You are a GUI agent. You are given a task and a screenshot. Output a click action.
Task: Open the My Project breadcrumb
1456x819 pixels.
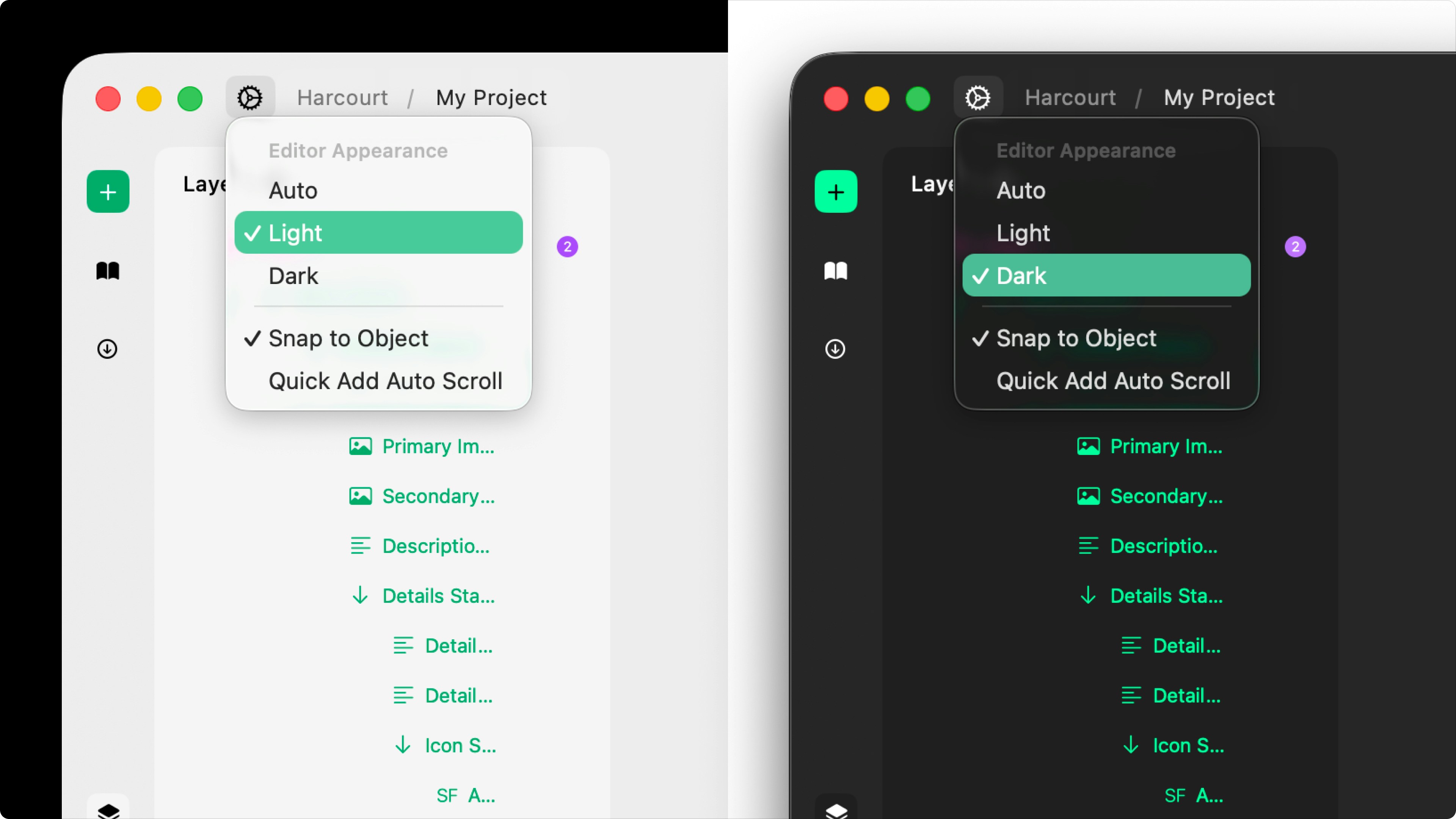491,97
